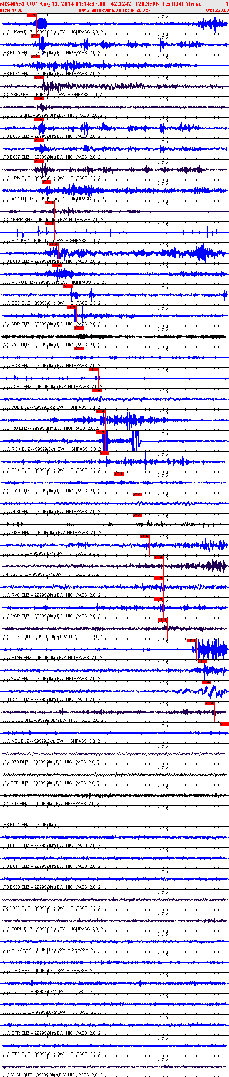Select the "UW MOON EHZ" station label
This screenshot has width=229, height=1077.
(x=18, y=199)
